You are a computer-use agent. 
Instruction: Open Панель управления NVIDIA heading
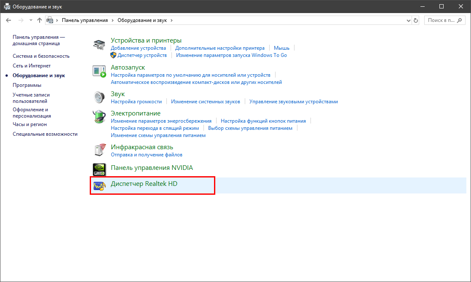(x=152, y=168)
